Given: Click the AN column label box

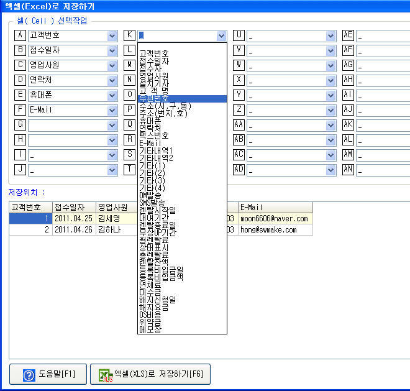Looking at the screenshot, I should [x=348, y=170].
